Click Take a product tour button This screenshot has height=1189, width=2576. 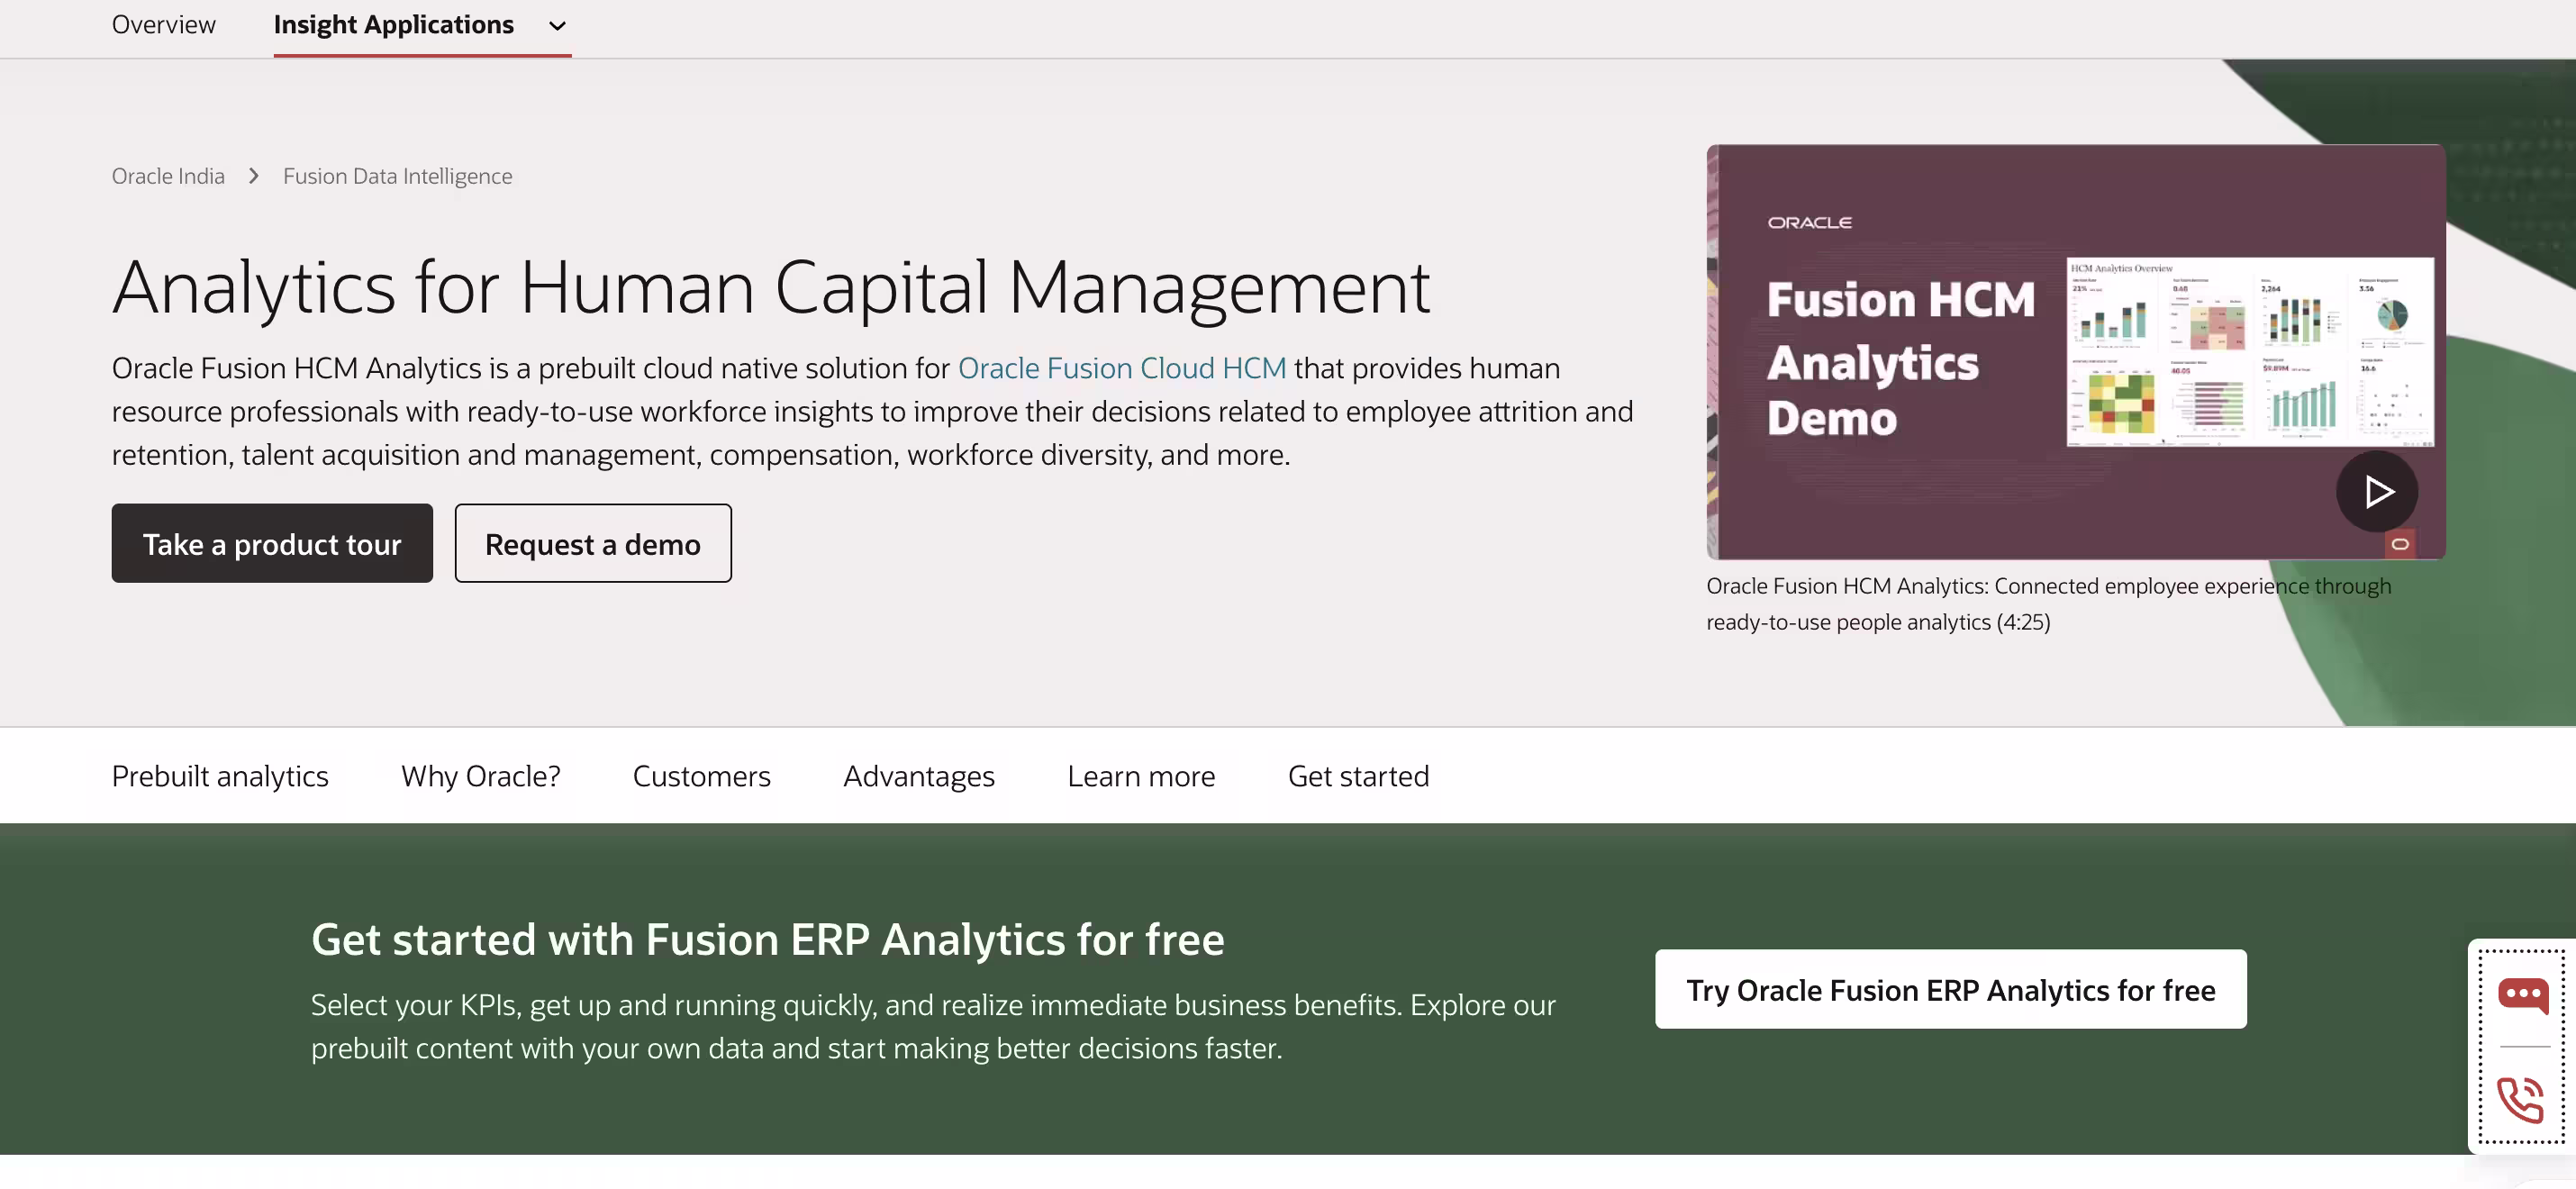272,543
